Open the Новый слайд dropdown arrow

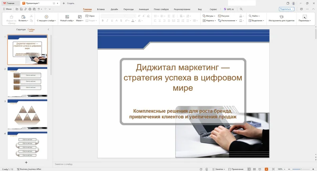(x=73, y=21)
